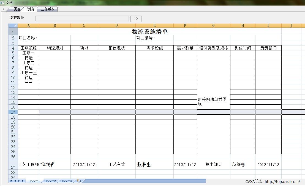Click the first sheet navigation arrow
305x186 pixels.
pos(11,181)
